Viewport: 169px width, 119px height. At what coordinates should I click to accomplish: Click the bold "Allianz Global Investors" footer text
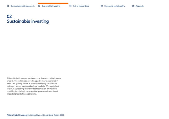click(x=17, y=115)
